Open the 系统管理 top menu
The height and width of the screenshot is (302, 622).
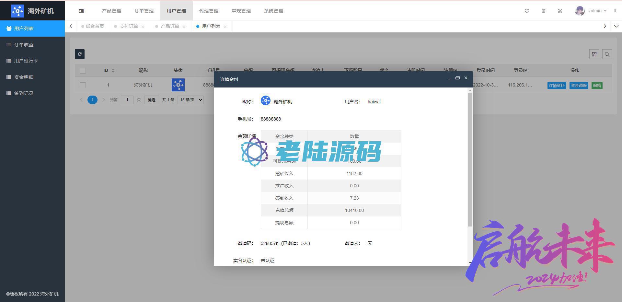274,11
